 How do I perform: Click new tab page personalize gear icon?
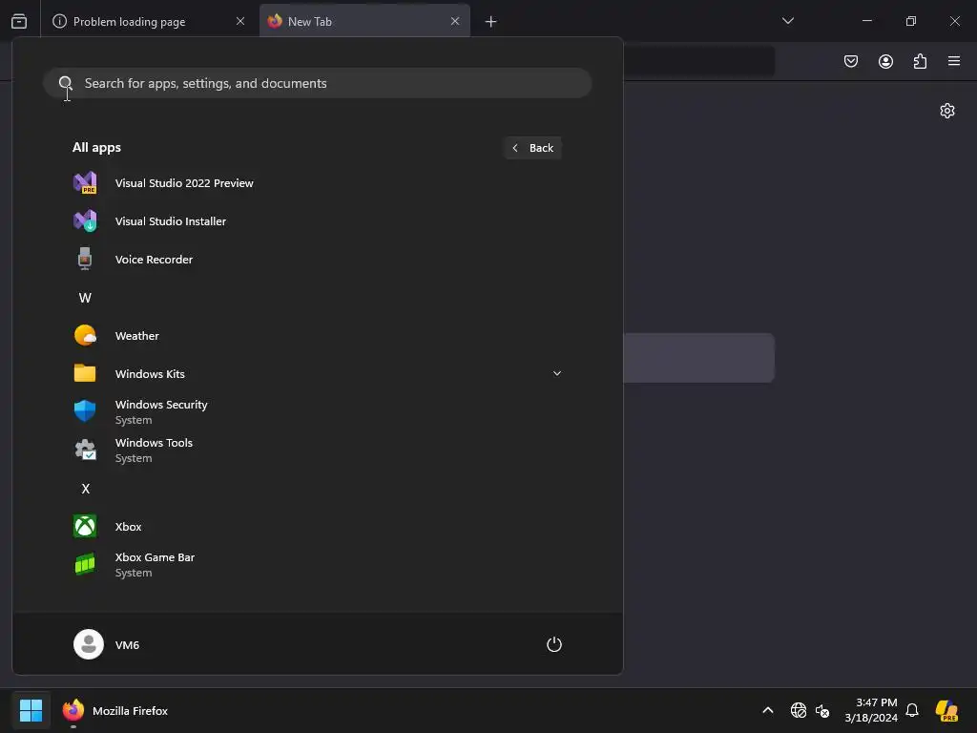coord(947,111)
